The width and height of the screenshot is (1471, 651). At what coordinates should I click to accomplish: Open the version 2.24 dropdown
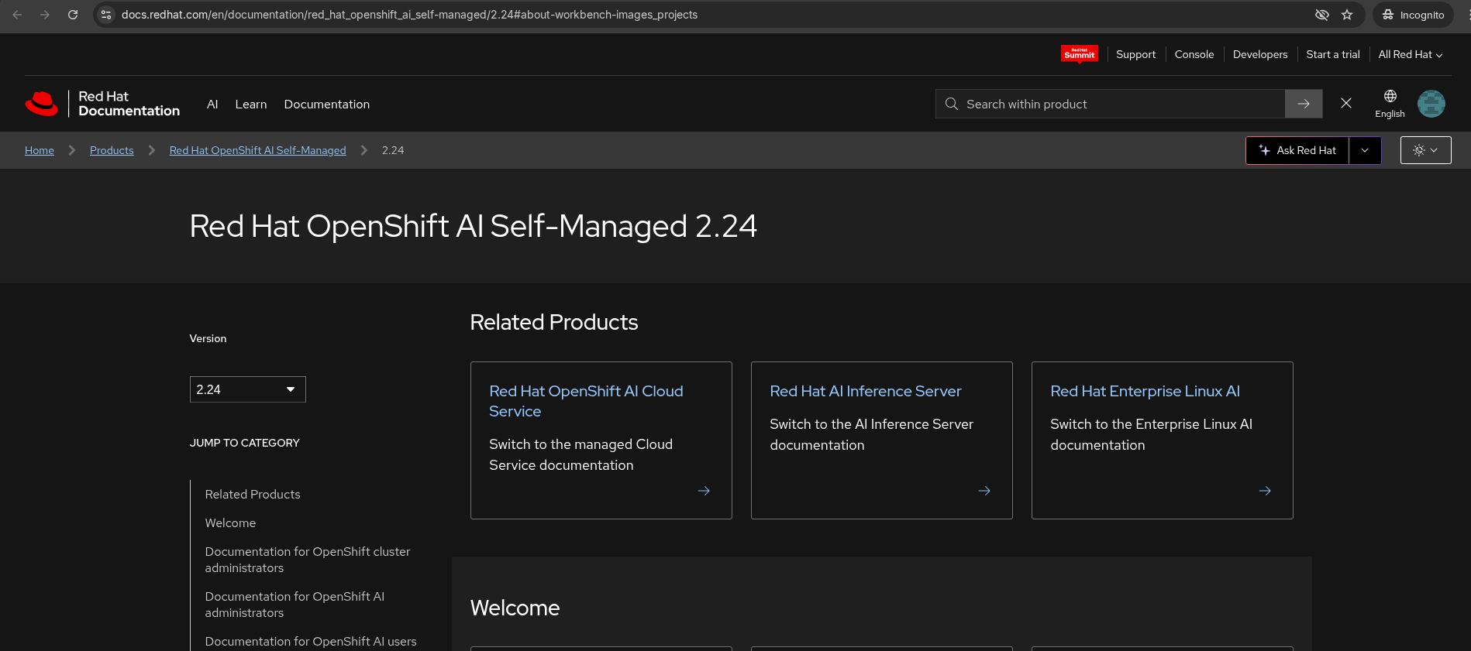pos(247,389)
